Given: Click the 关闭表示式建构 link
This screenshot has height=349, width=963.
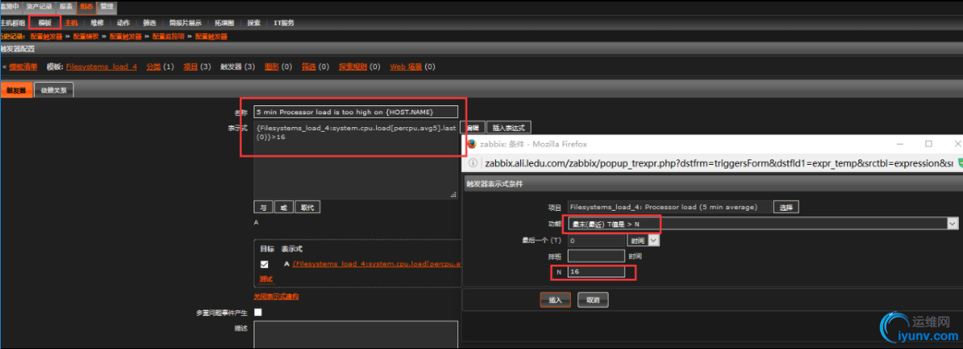Looking at the screenshot, I should pos(276,296).
